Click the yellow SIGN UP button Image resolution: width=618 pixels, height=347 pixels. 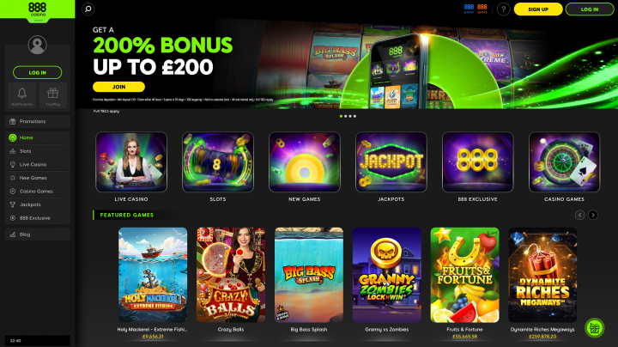click(538, 9)
